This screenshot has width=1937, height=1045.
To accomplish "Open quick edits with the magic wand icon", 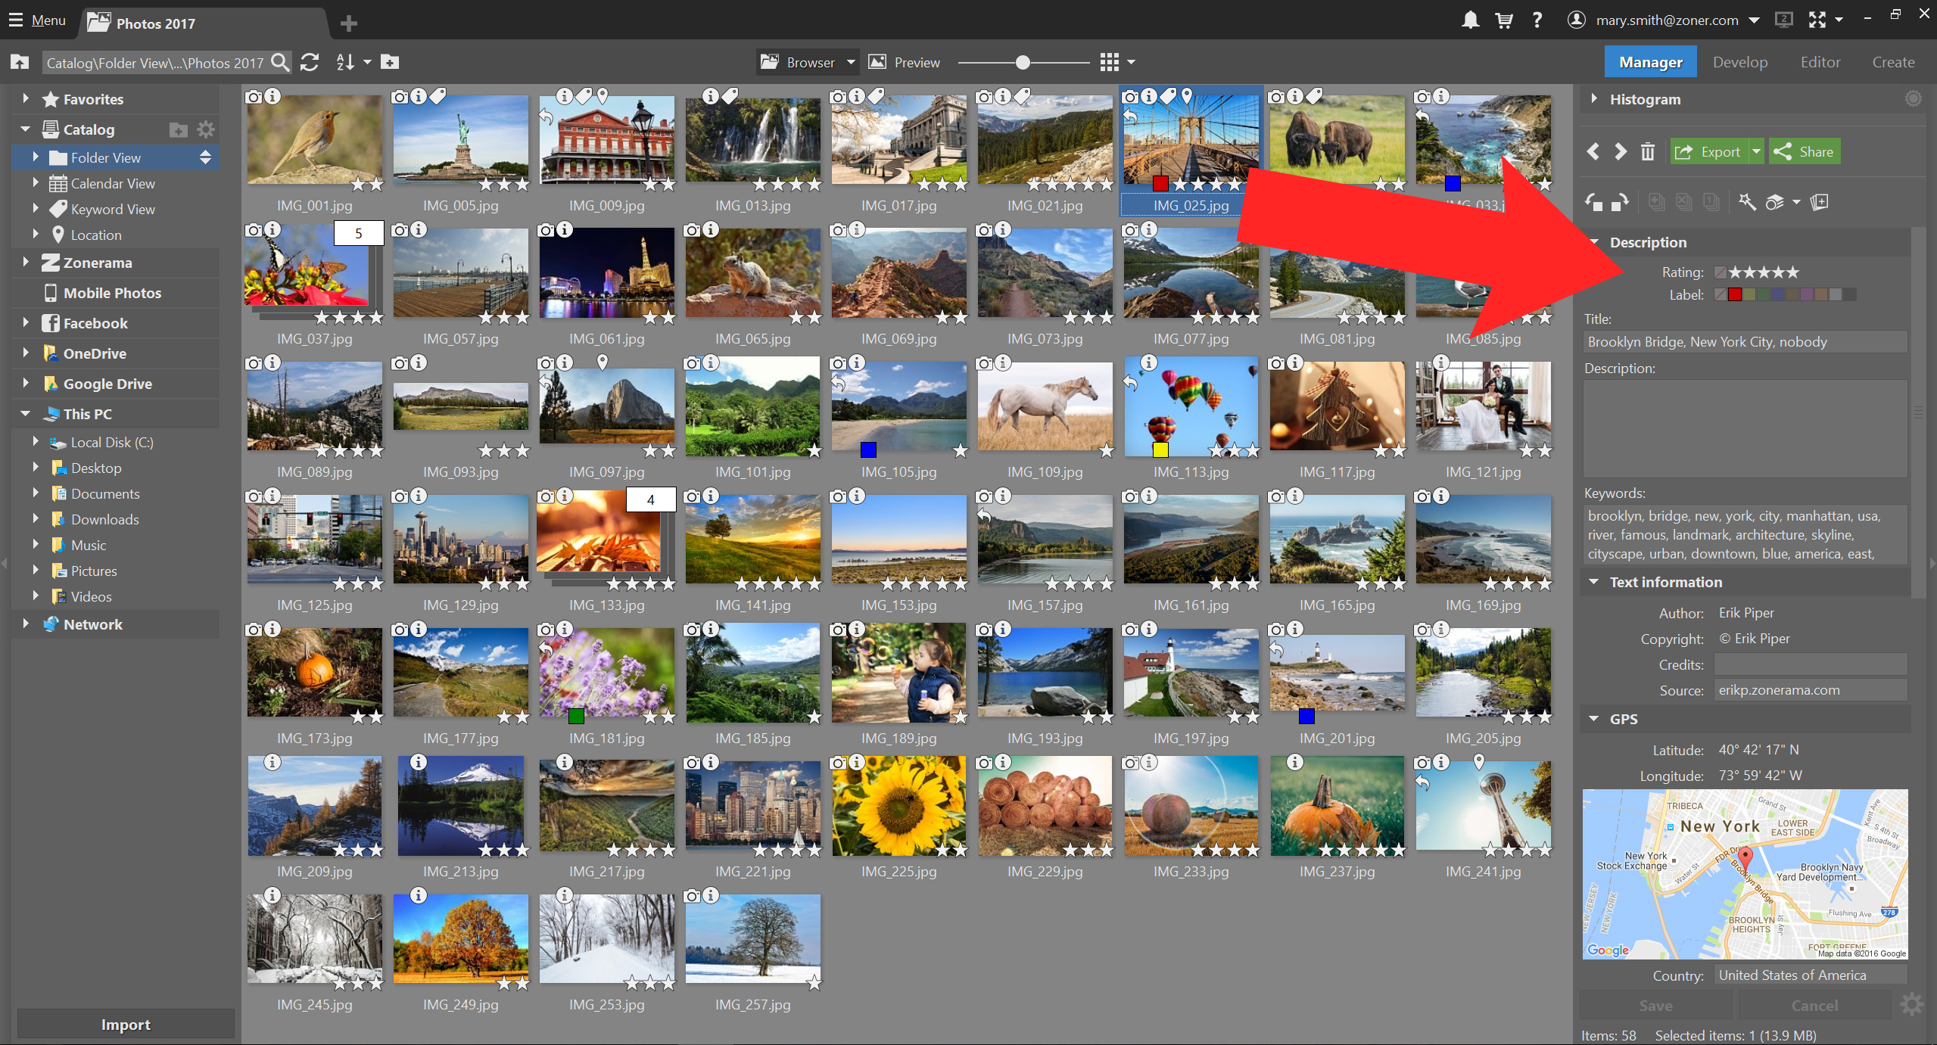I will [x=1749, y=202].
